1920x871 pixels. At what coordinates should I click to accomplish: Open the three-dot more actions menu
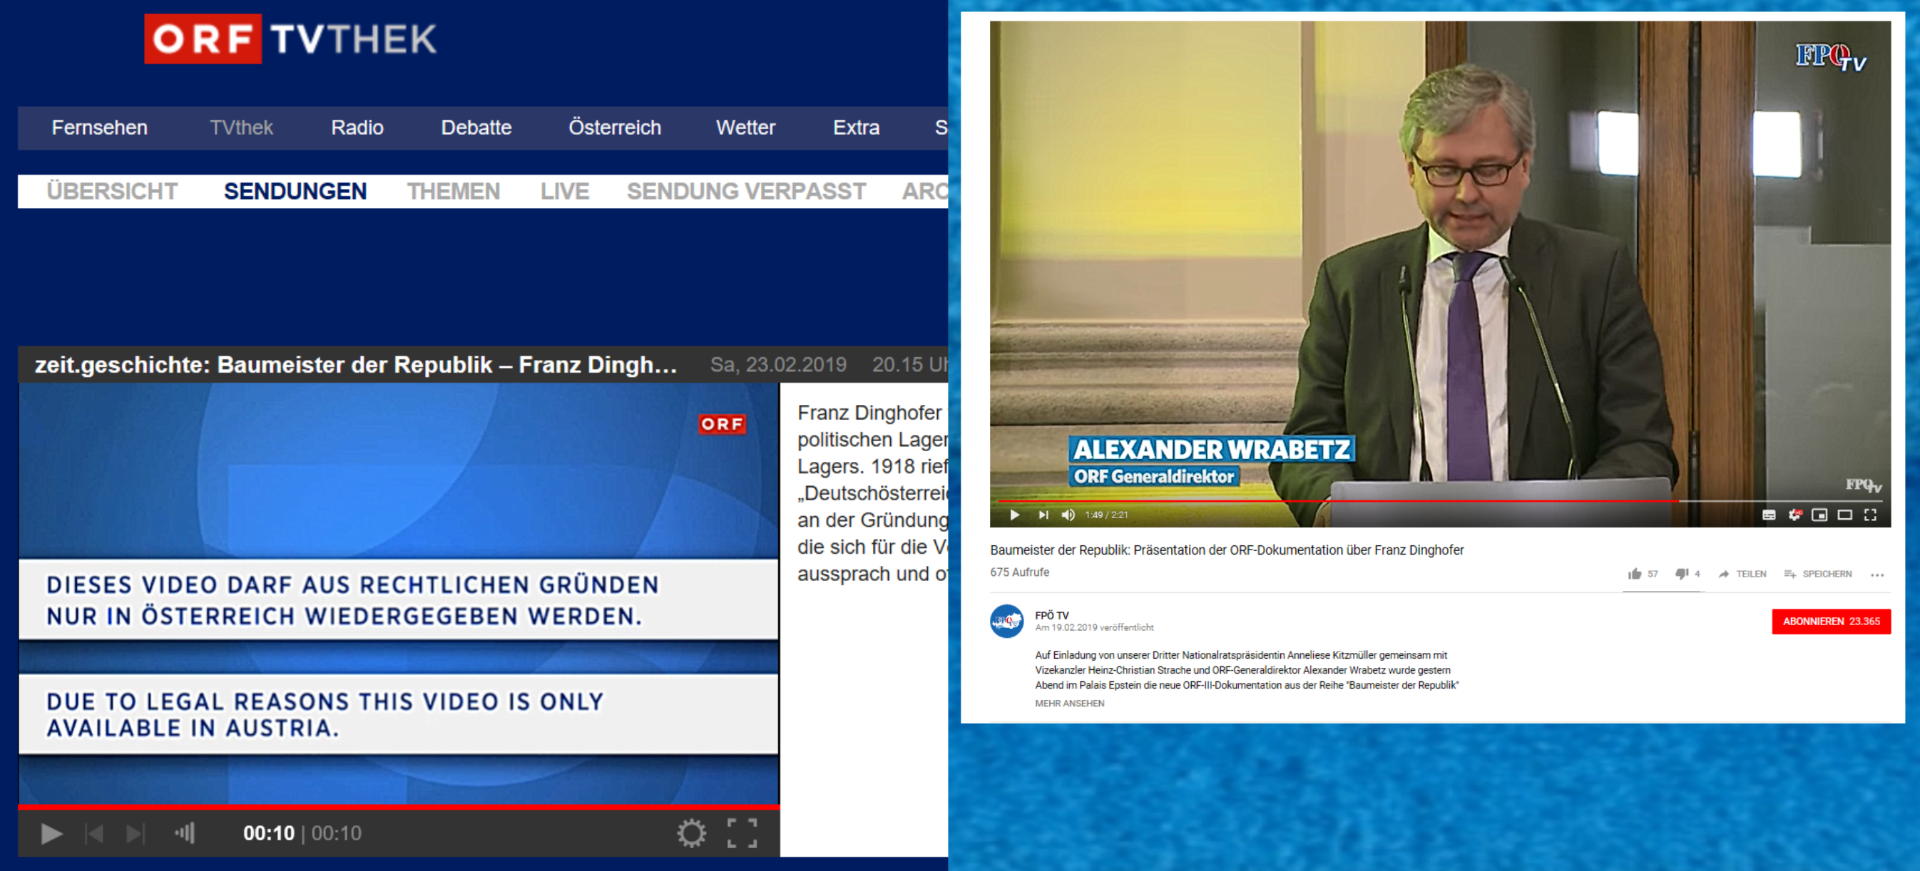[1876, 574]
